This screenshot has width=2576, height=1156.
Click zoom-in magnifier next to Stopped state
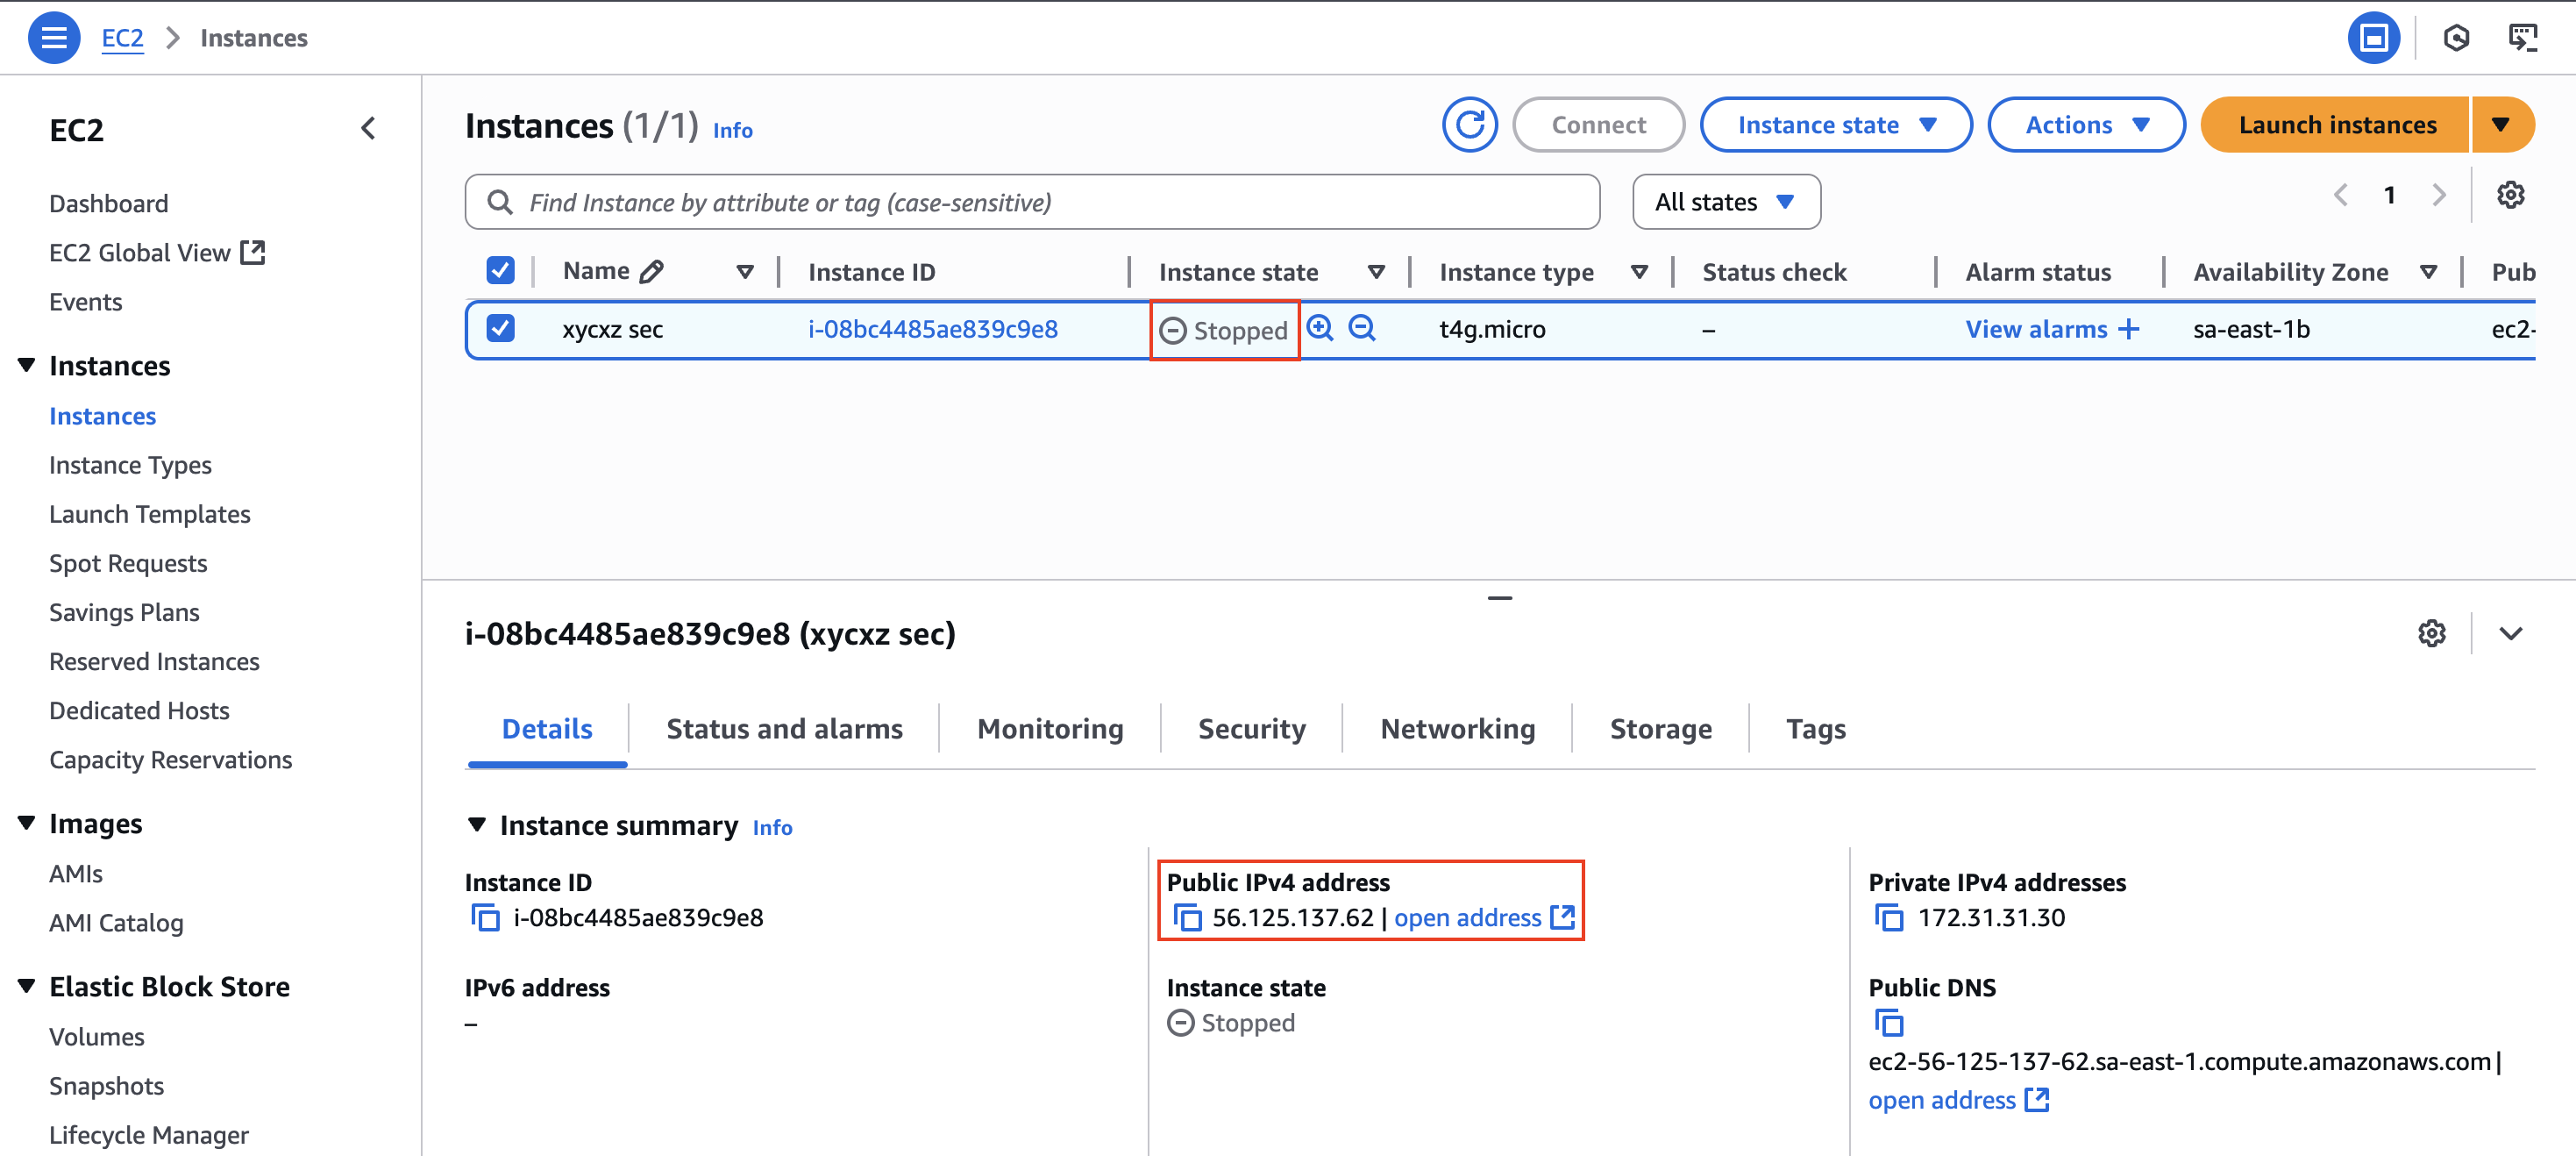click(1321, 328)
